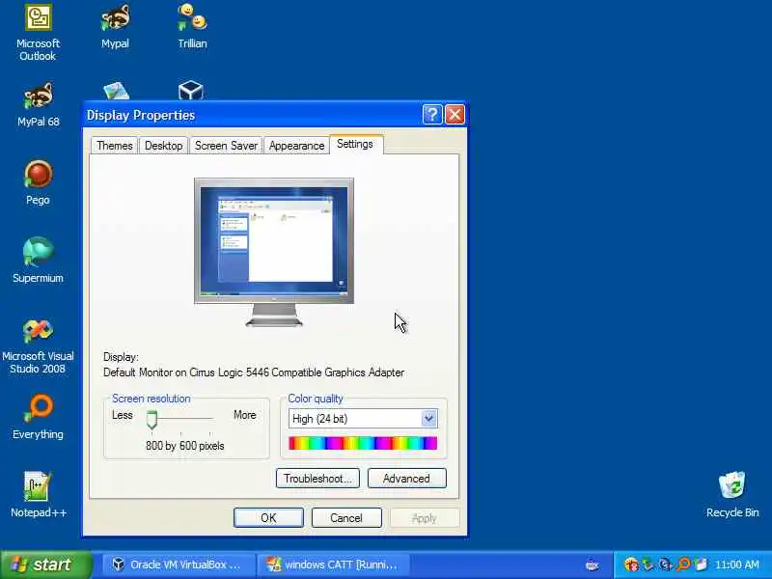Open the Appearance tab
The width and height of the screenshot is (772, 579).
click(x=296, y=146)
